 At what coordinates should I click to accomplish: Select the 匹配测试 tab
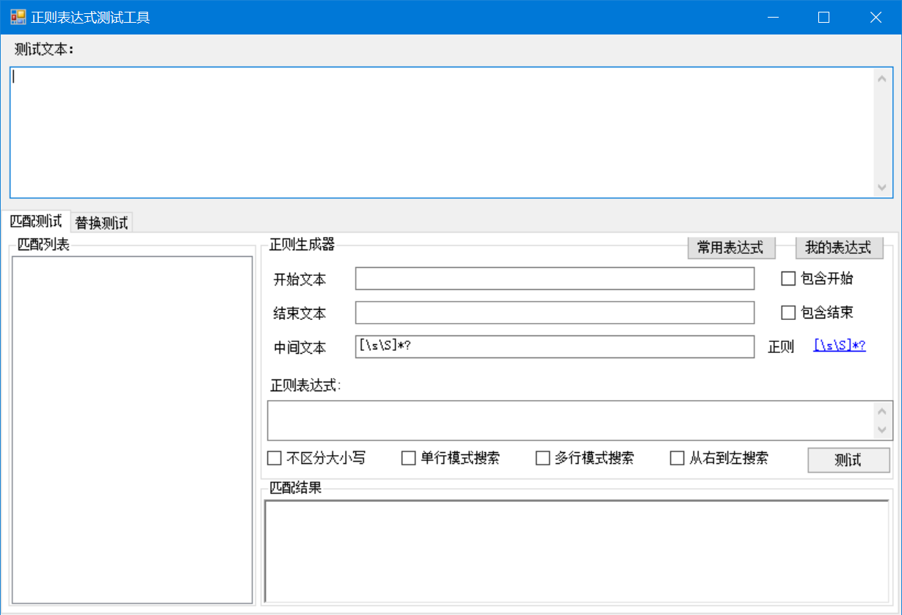point(35,222)
